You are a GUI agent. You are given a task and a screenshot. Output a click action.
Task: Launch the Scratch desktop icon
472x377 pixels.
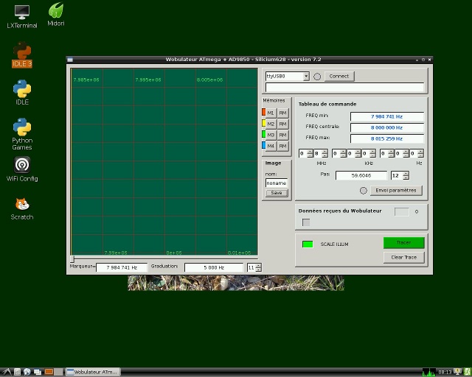coord(22,204)
